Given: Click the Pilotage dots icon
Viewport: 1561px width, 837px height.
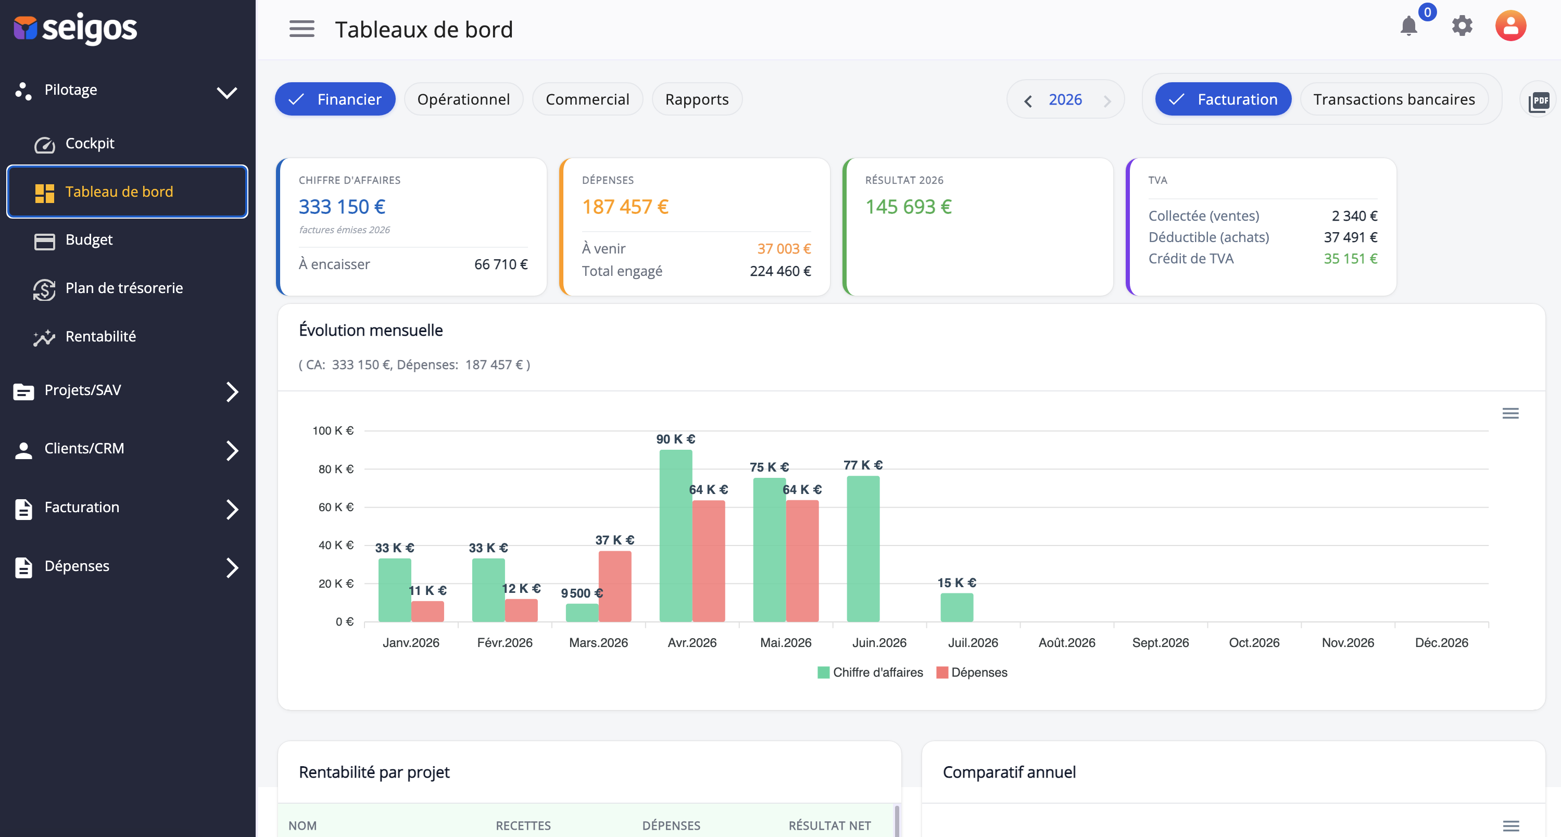Looking at the screenshot, I should [23, 91].
